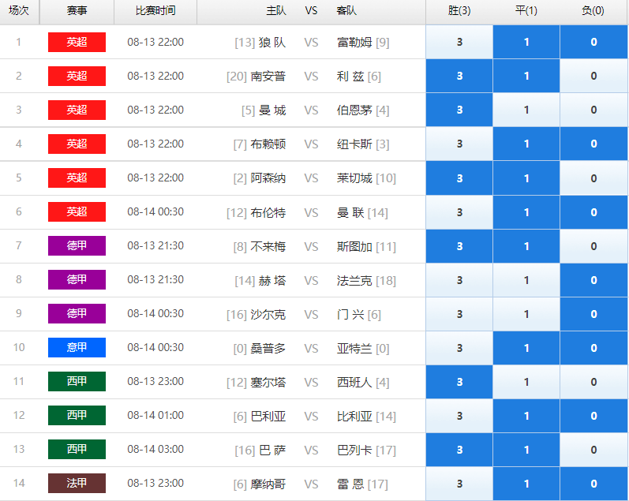629x501 pixels.
Task: Toggle draw (1) for match 1 狼队
Action: click(526, 42)
